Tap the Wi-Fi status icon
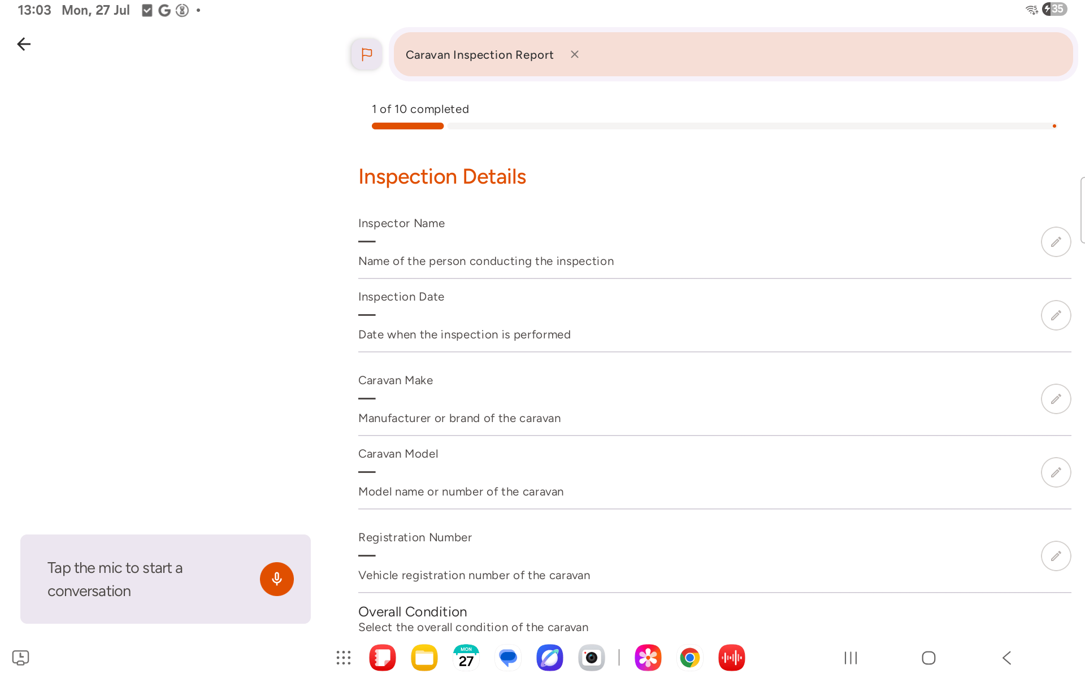This screenshot has height=678, width=1085. click(1032, 10)
